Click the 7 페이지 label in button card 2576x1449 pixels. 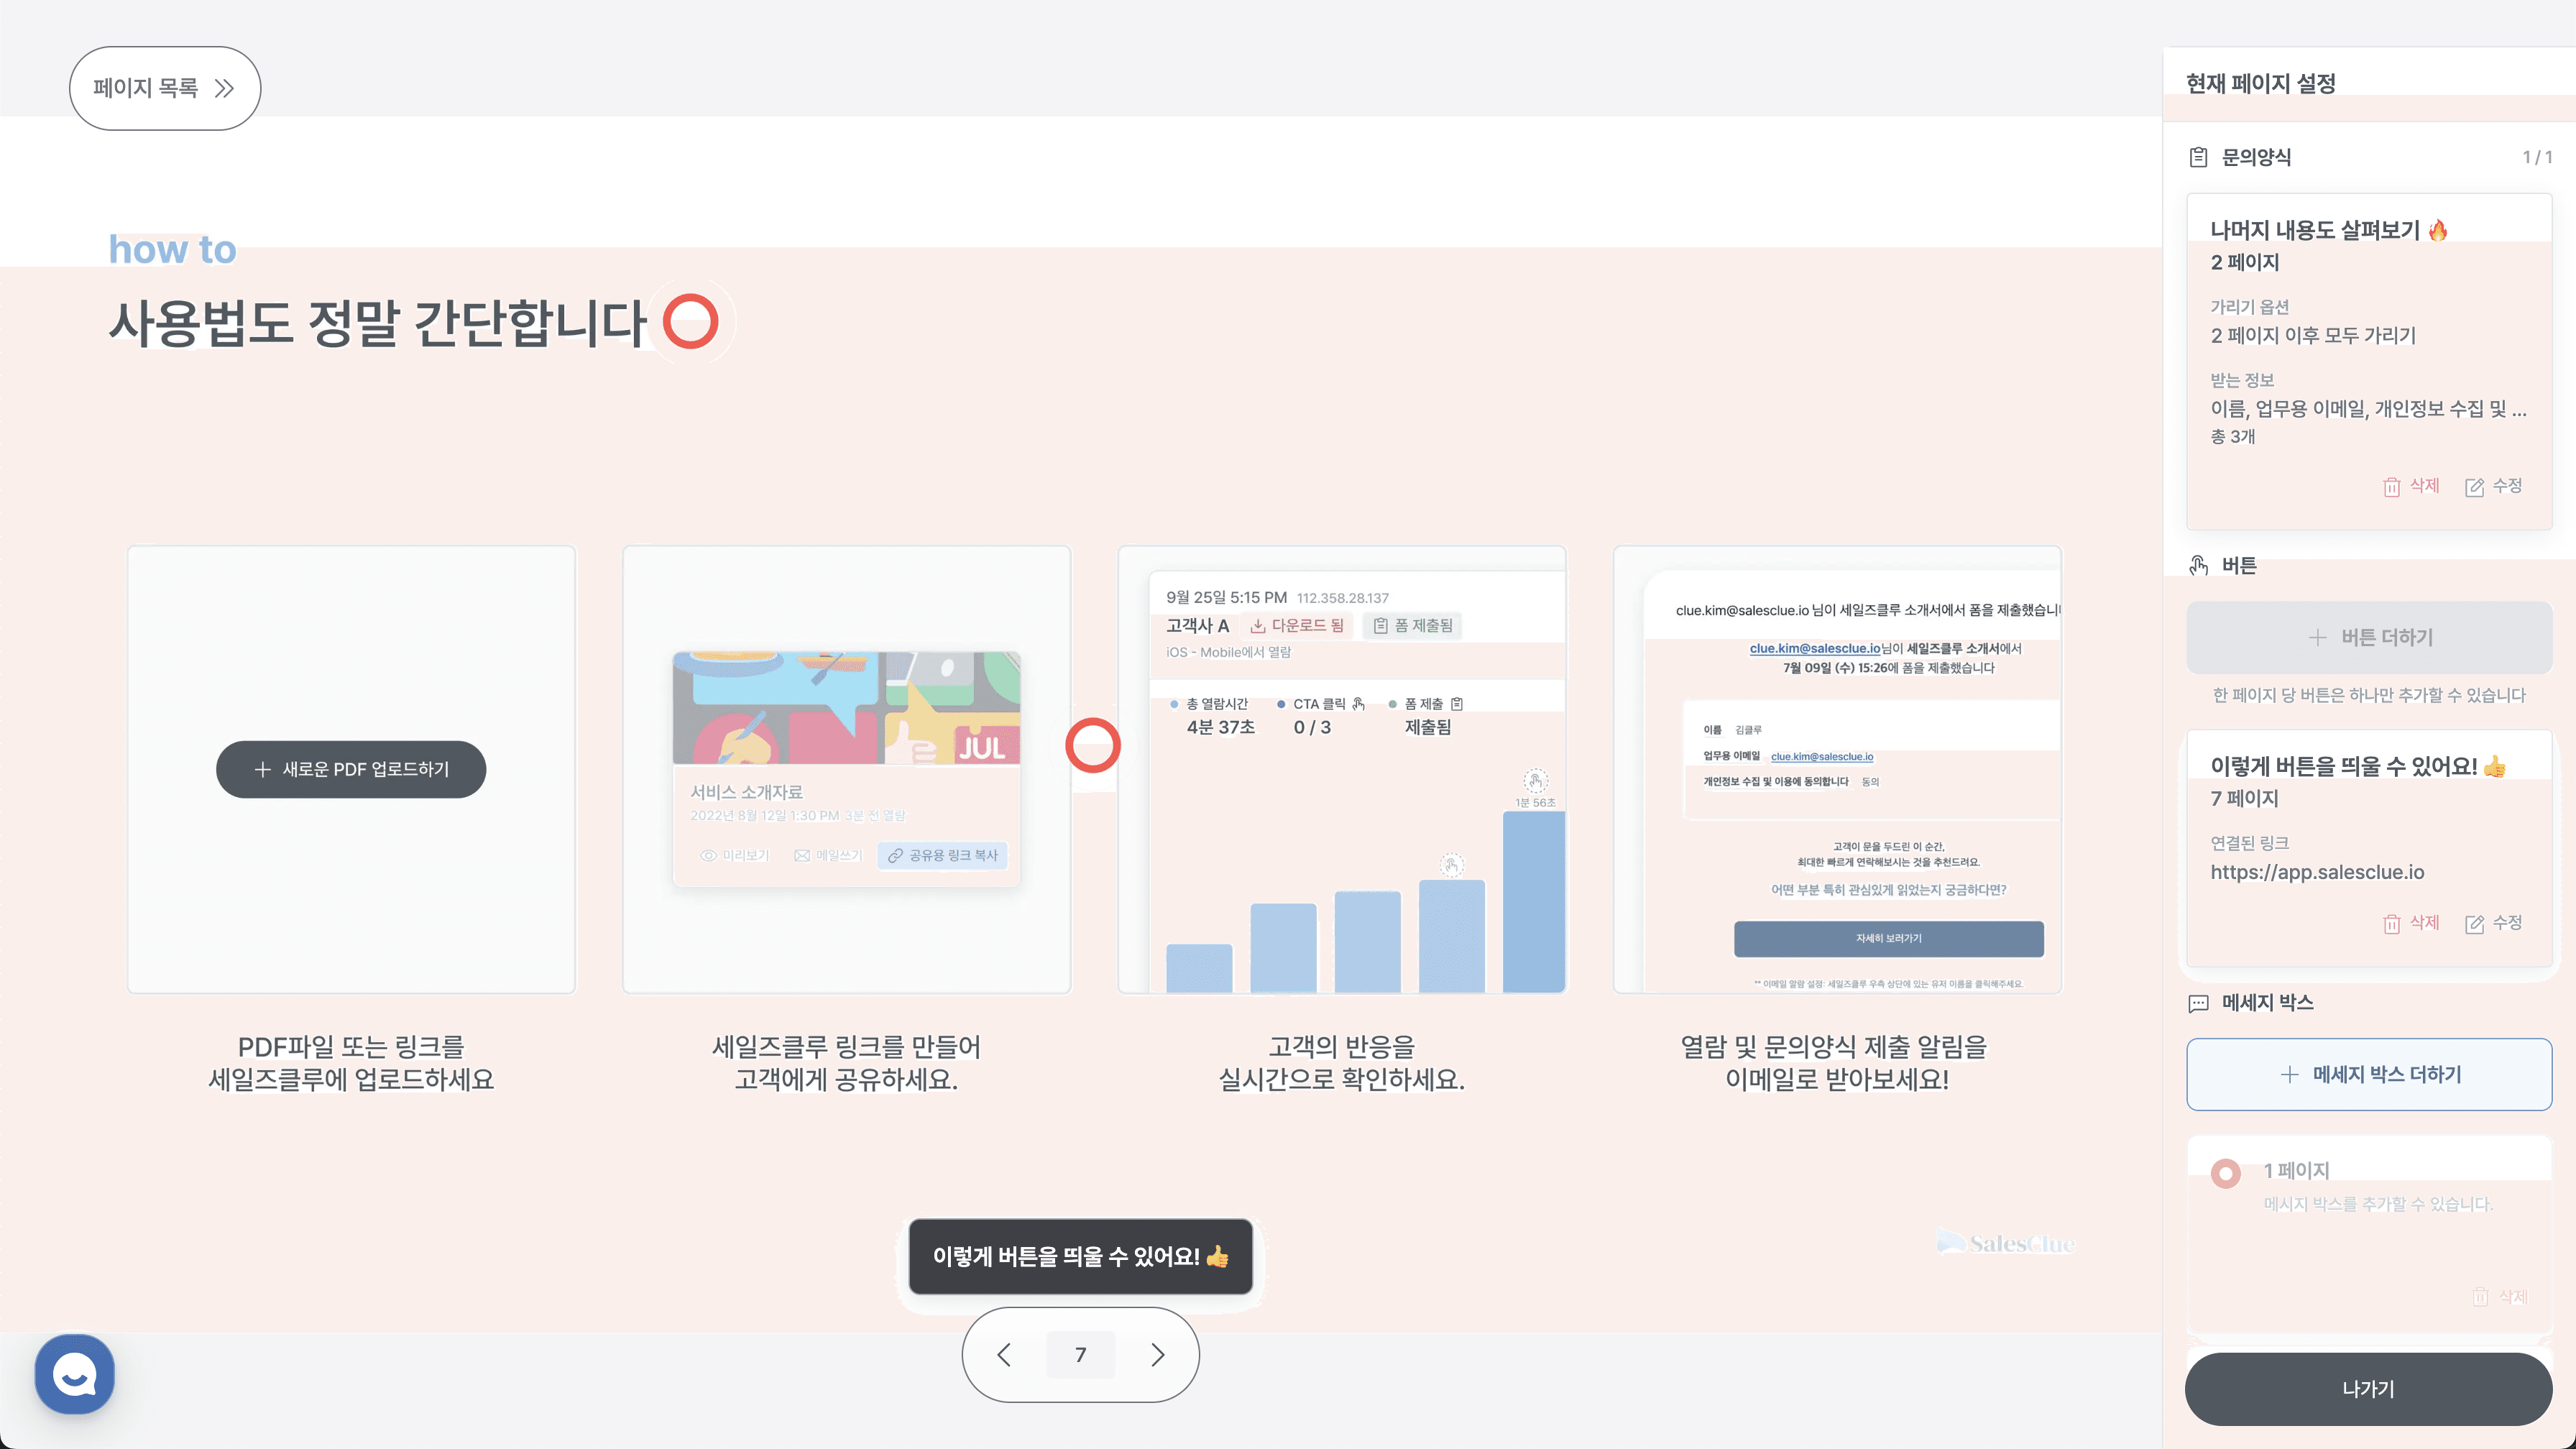(2244, 799)
